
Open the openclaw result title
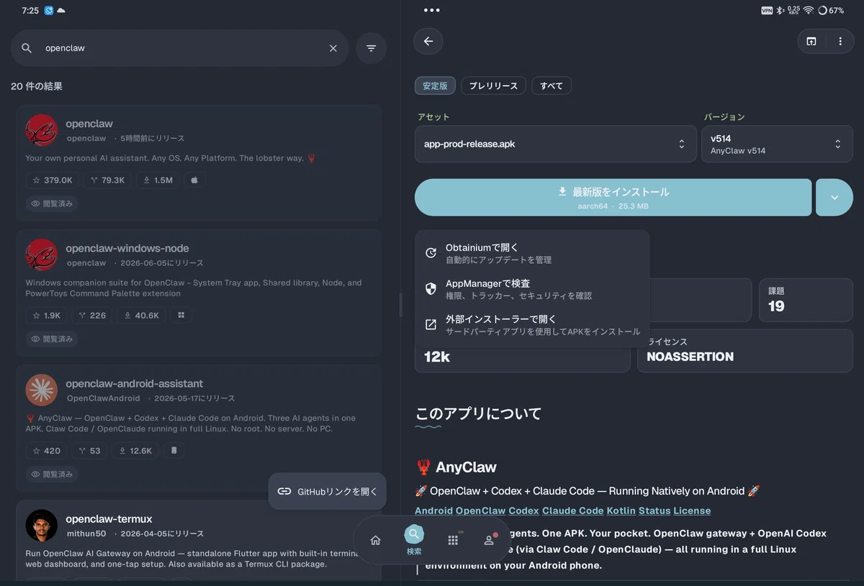[x=89, y=124]
